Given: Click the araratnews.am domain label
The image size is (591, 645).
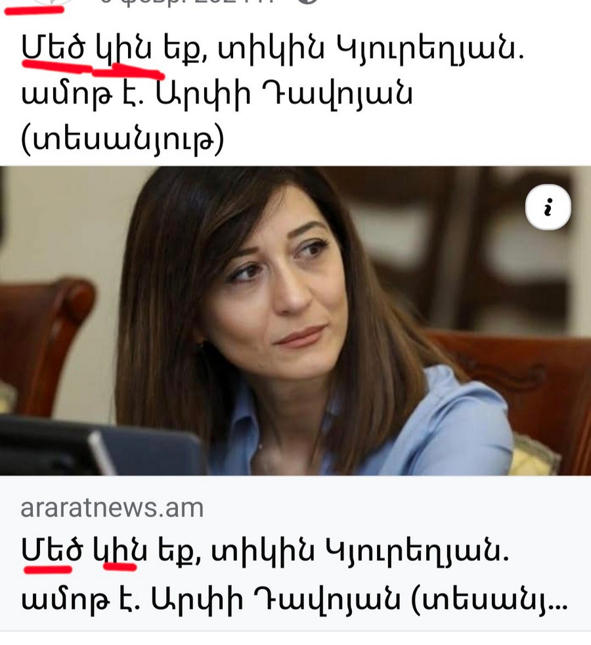Looking at the screenshot, I should (112, 508).
